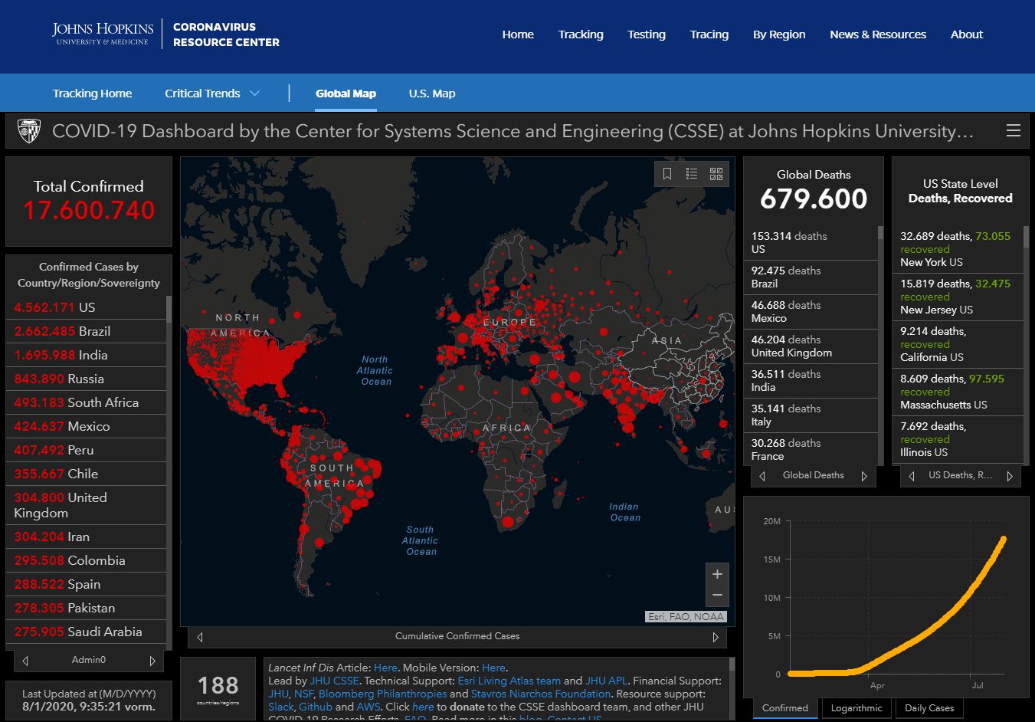Open the Testing menu item
The width and height of the screenshot is (1035, 722).
coord(647,34)
